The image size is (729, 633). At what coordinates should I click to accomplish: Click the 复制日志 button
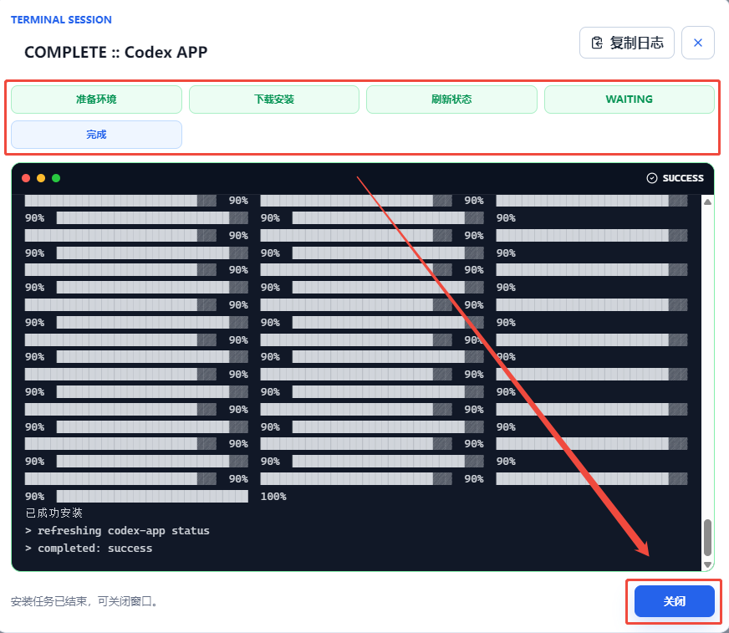coord(627,43)
